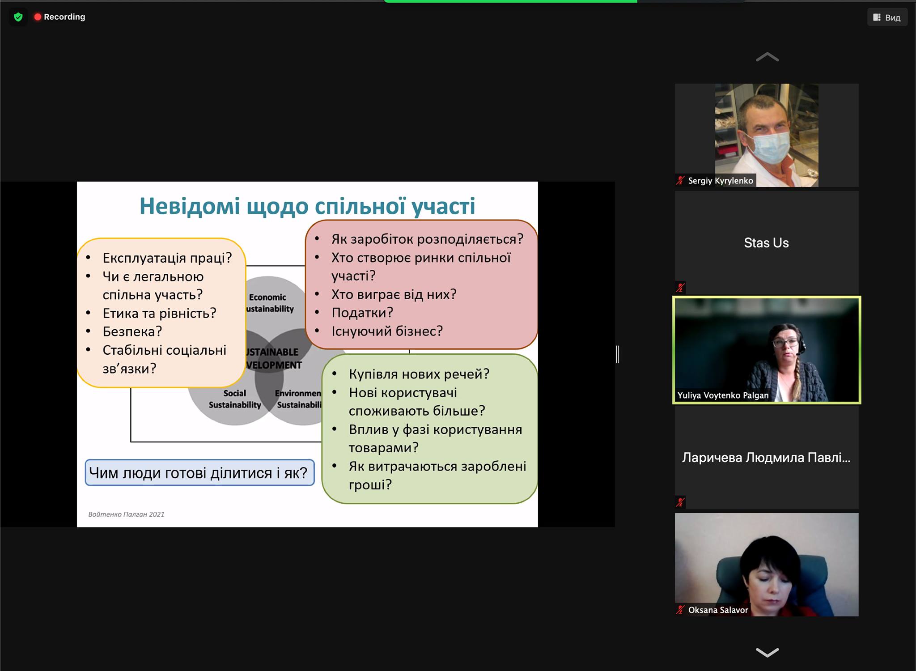This screenshot has height=671, width=916.
Task: Select Ларичева Людмила participant tile
Action: (x=766, y=457)
